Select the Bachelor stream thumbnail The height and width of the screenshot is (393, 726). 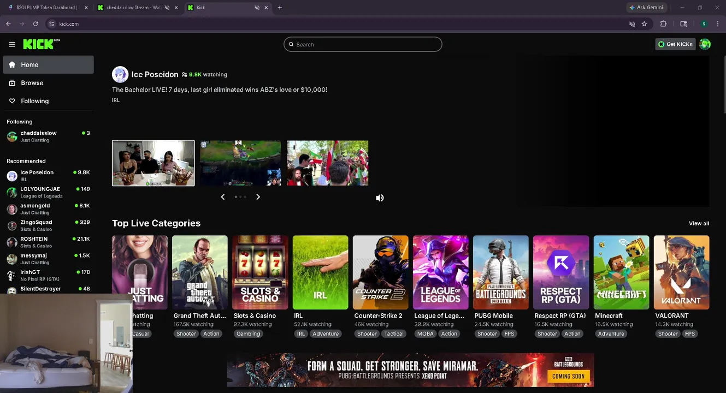pos(153,163)
